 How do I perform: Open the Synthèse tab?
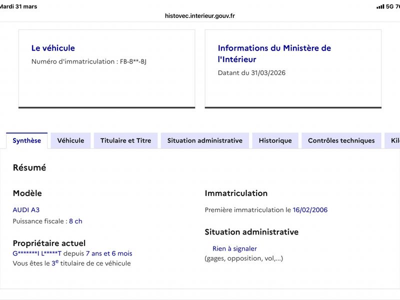pos(27,140)
